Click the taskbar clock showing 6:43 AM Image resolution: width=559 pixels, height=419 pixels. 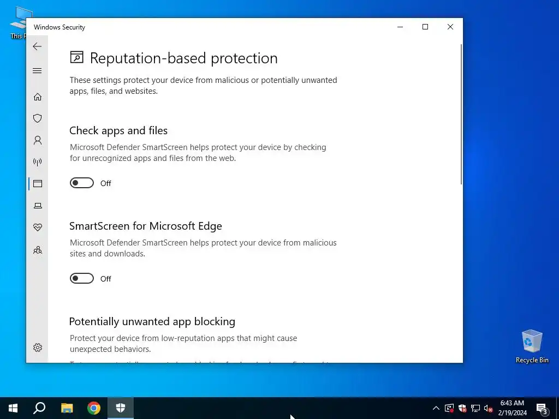click(x=512, y=408)
